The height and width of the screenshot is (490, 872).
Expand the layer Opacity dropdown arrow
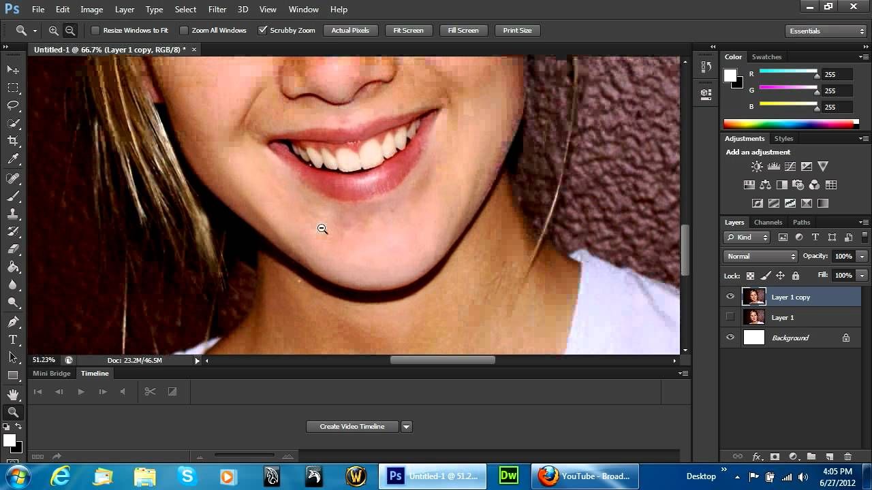pyautogui.click(x=862, y=257)
